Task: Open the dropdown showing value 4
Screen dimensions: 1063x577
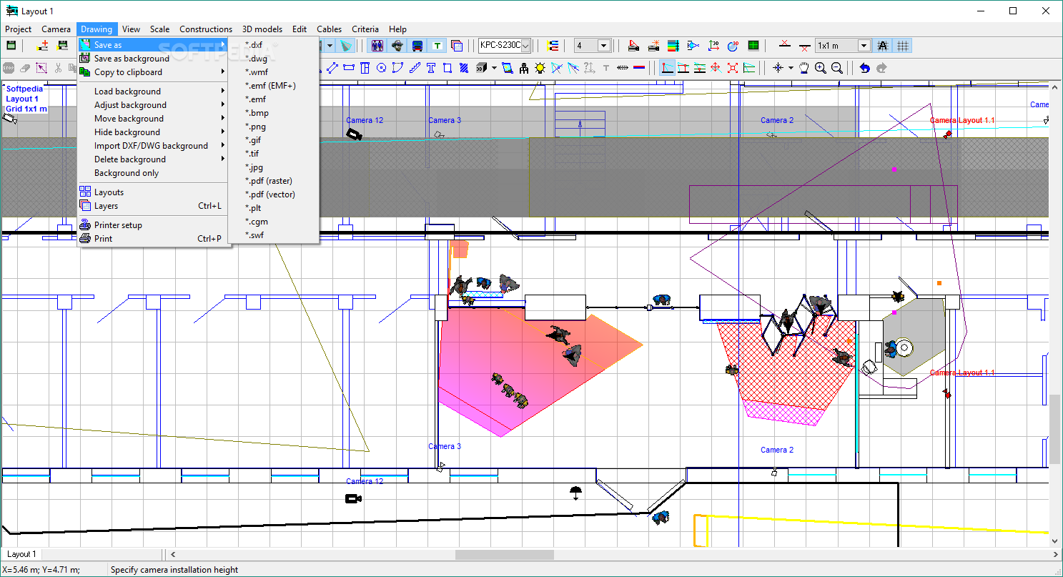Action: tap(604, 46)
